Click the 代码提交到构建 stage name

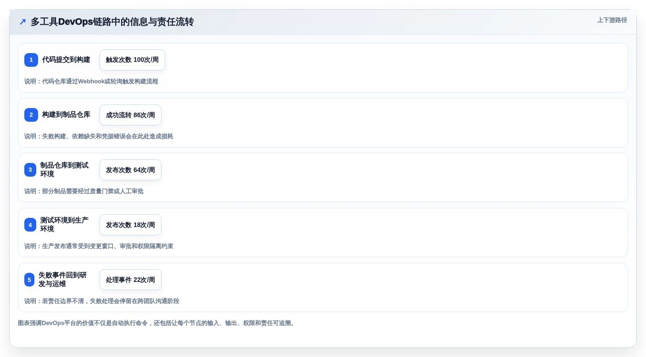(66, 60)
